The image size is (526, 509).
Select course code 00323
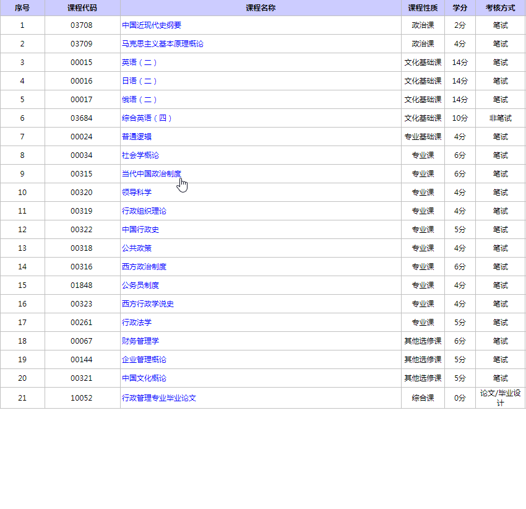tap(82, 304)
